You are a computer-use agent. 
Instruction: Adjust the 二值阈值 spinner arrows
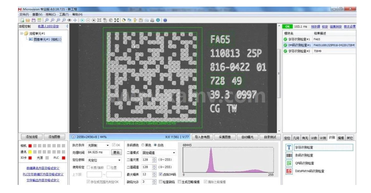(154, 167)
